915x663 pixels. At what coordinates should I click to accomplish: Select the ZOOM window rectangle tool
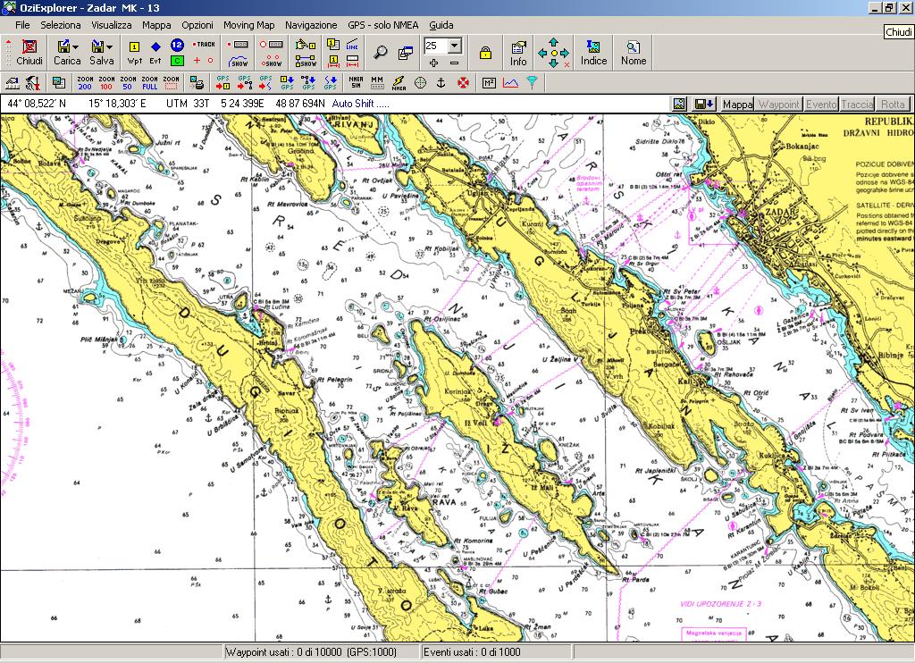171,83
